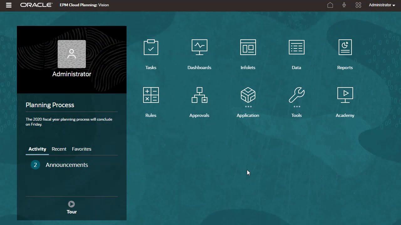Screen dimensions: 401x225
Task: Click the fiscal year planning announcement text
Action: point(69,122)
